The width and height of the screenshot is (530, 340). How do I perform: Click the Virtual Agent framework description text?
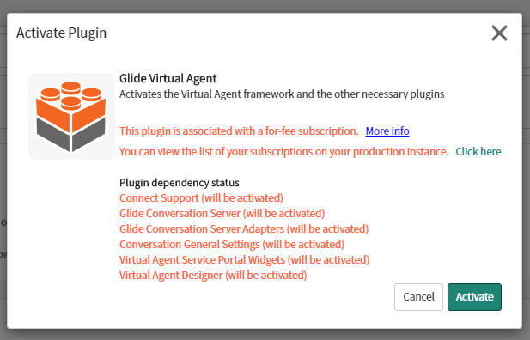(x=282, y=94)
